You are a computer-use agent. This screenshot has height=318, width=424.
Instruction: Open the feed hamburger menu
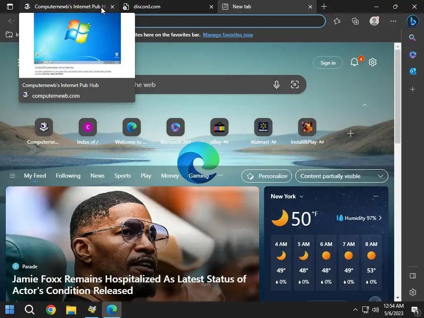(x=12, y=176)
